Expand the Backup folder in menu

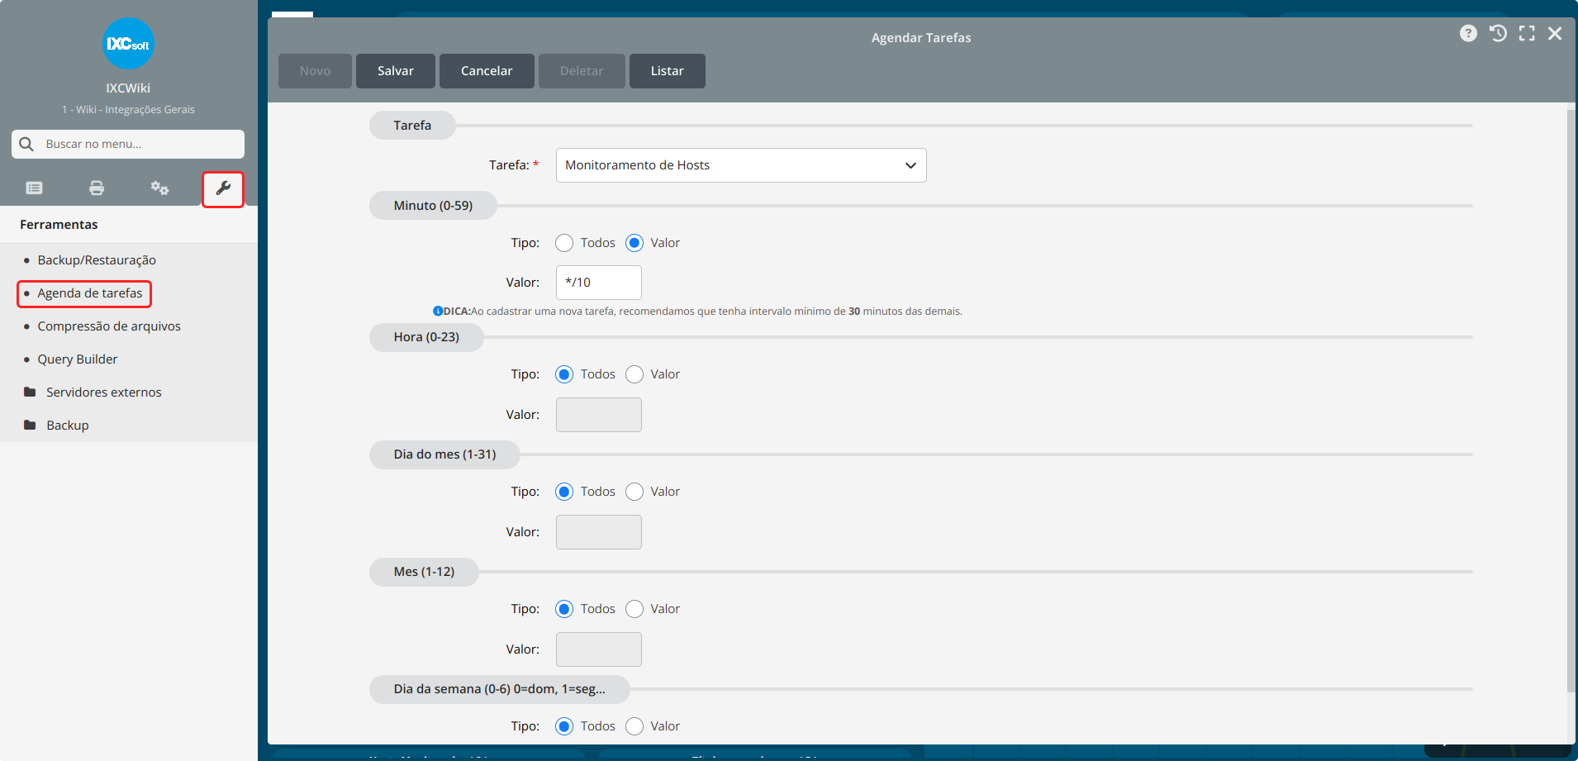(x=68, y=426)
